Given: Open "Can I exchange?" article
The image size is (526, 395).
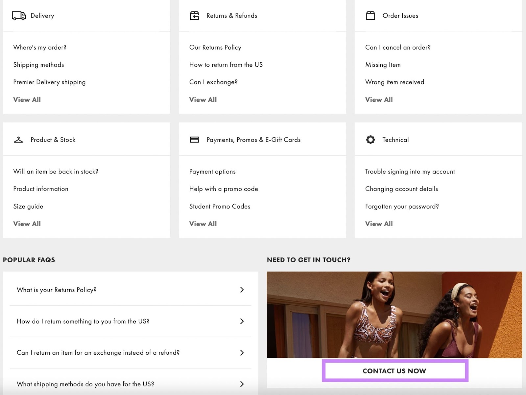Looking at the screenshot, I should point(213,82).
